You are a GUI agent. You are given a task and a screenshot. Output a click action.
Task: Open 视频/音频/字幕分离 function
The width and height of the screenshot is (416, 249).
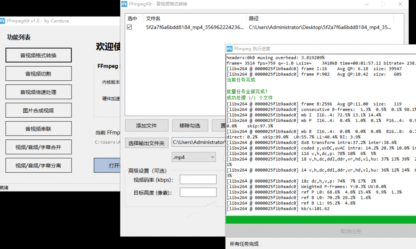(39, 165)
